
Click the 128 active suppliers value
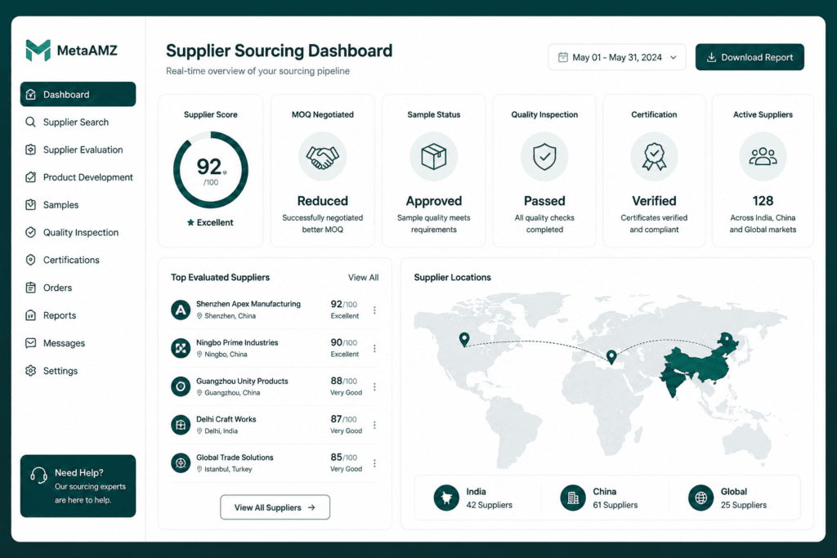pos(763,201)
